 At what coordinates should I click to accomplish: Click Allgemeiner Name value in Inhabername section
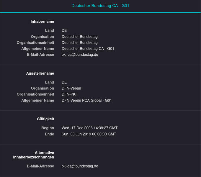(x=88, y=49)
